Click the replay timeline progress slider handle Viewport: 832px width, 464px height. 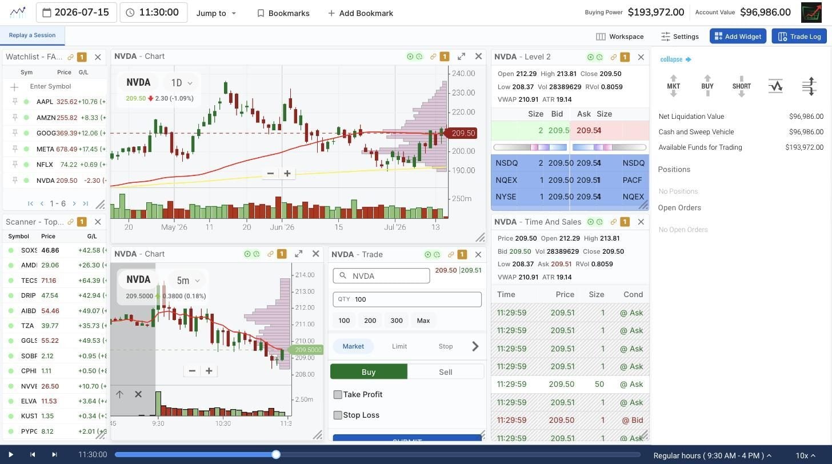click(x=276, y=455)
